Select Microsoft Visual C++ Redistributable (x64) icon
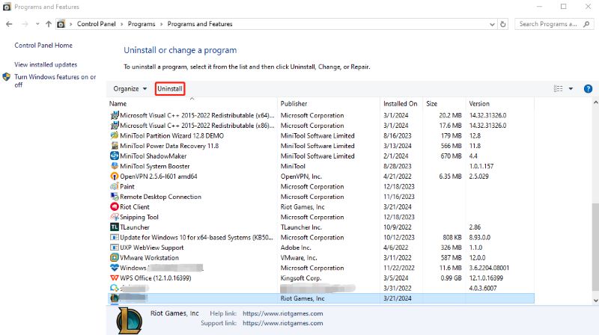Screen dimensions: 599x335 point(115,115)
